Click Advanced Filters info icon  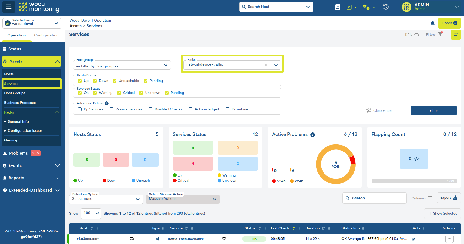click(107, 103)
